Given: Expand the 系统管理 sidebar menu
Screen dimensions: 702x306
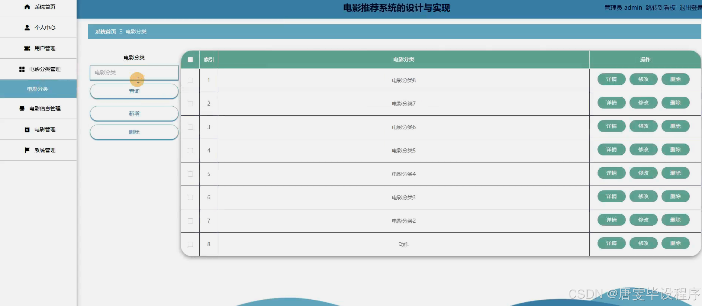Looking at the screenshot, I should coord(38,150).
